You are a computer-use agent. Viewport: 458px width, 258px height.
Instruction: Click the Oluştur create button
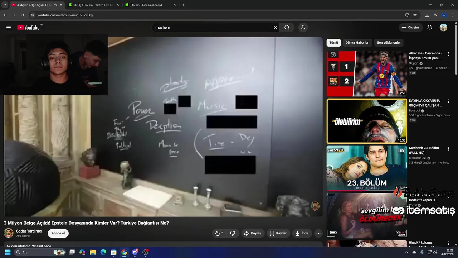[411, 28]
